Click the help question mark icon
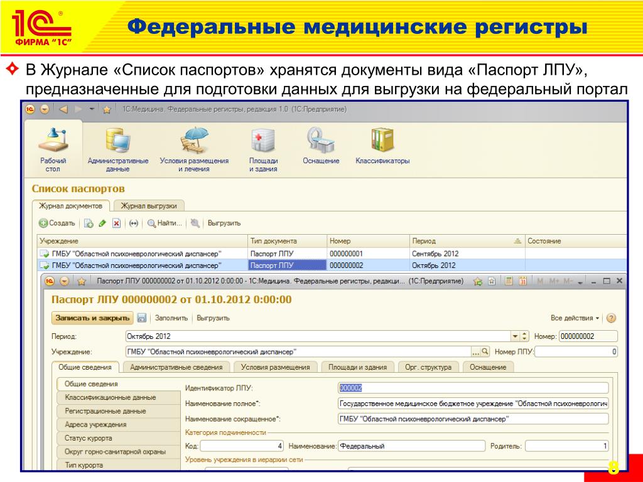 [611, 318]
